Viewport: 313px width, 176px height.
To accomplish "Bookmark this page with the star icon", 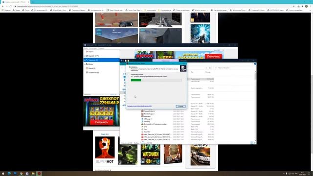I will pyautogui.click(x=293, y=6).
